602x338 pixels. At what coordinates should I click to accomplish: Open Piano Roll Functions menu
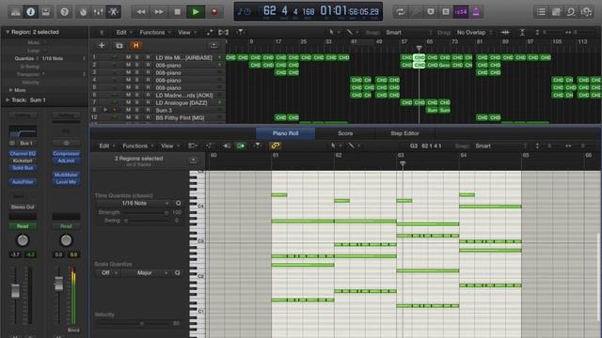(x=137, y=146)
